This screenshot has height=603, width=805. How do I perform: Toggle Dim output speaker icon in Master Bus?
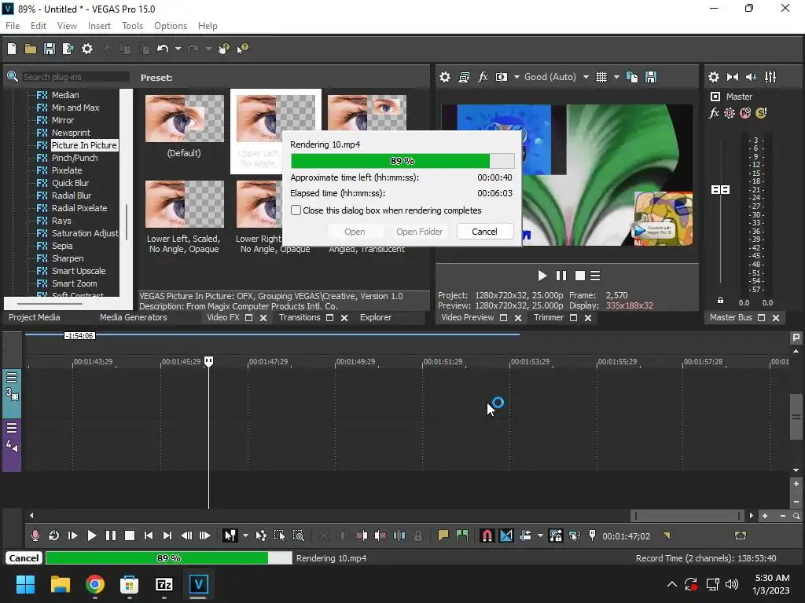point(751,77)
